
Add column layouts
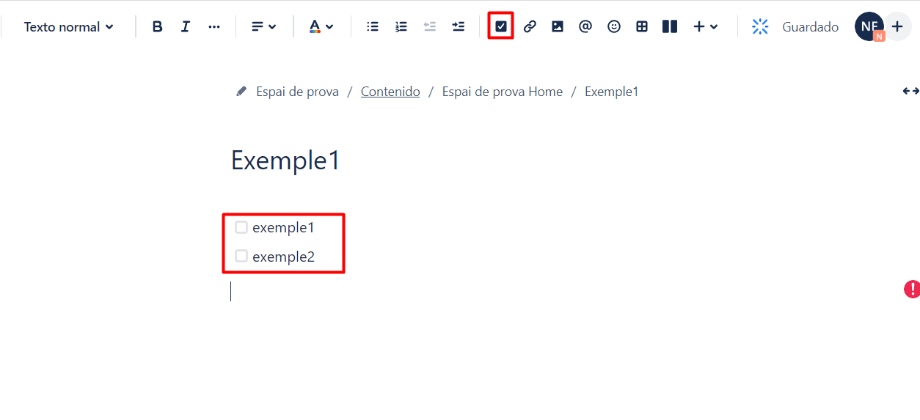click(670, 26)
